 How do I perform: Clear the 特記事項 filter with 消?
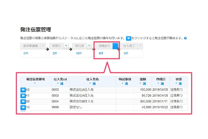126,84
